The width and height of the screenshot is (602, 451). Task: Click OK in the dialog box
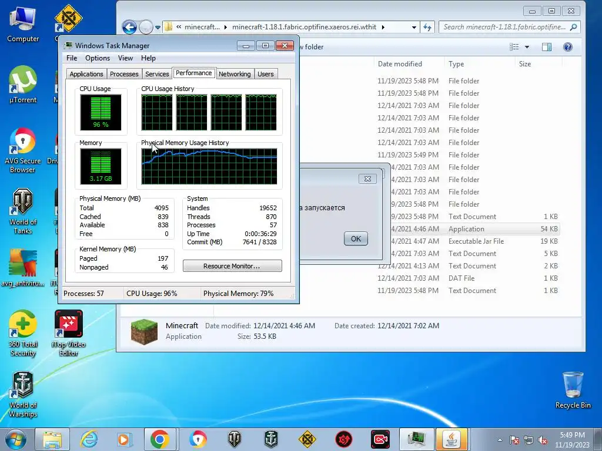[356, 238]
